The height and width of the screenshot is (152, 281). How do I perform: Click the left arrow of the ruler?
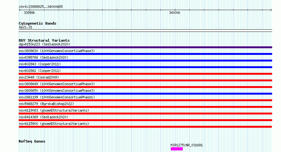pyautogui.click(x=20, y=10)
